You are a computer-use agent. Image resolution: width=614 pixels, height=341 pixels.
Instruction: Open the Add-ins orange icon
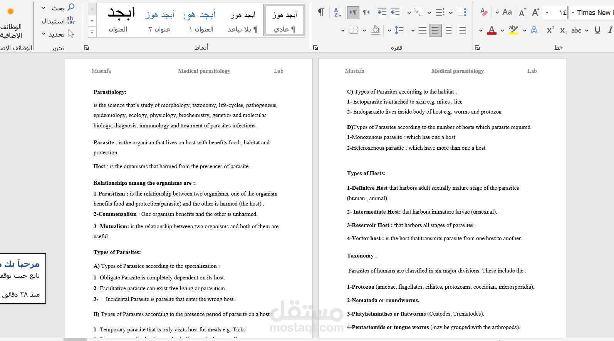11,11
